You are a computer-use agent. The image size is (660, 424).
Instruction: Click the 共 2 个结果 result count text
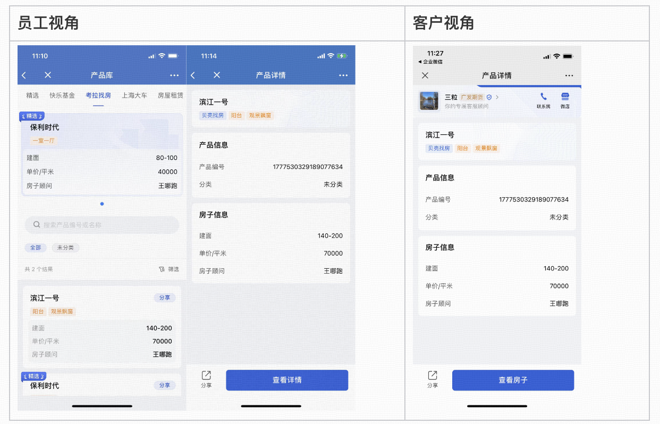point(39,269)
